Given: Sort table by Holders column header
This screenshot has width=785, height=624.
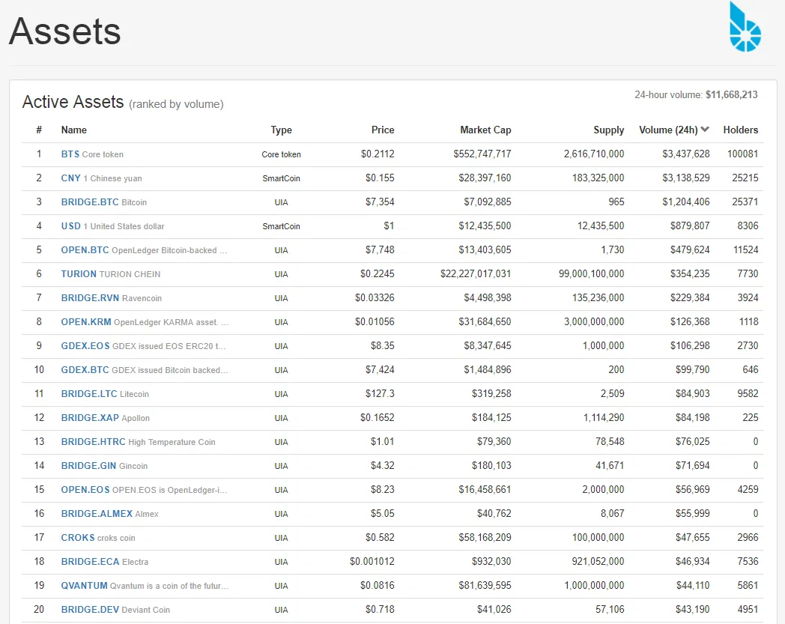Looking at the screenshot, I should [741, 130].
